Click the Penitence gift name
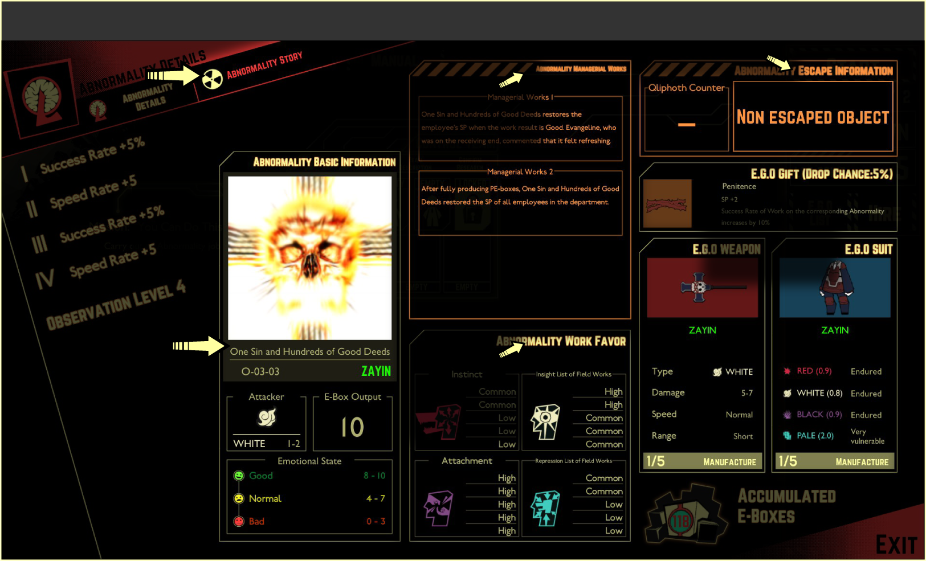 [739, 186]
